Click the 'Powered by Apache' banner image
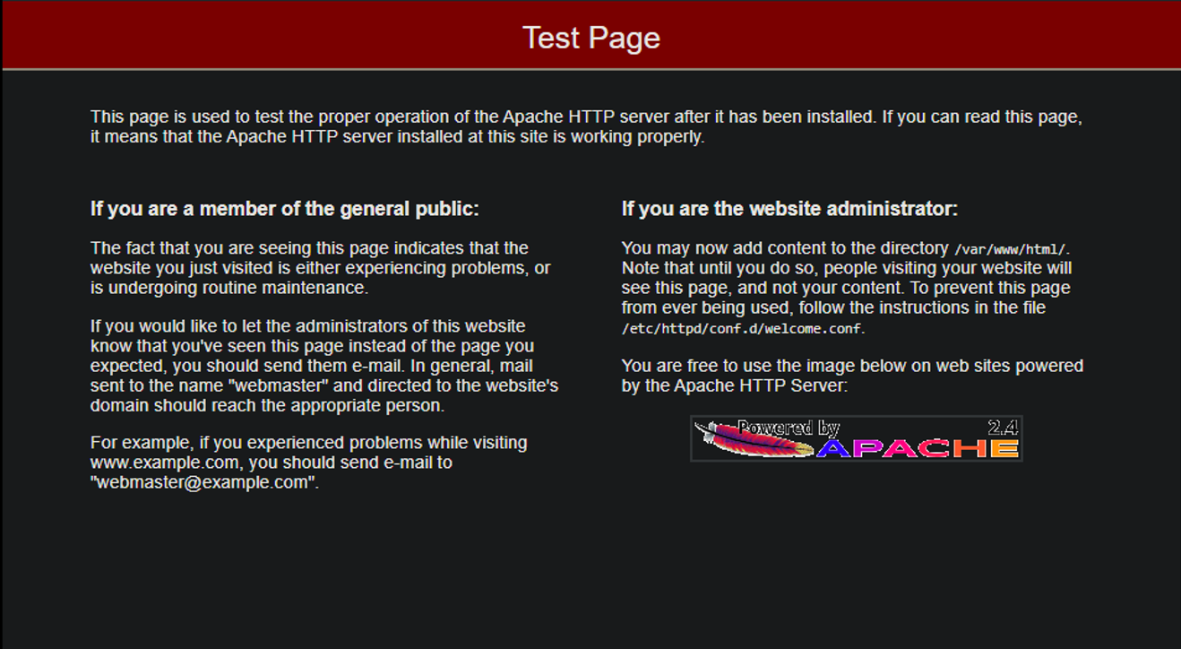 [x=856, y=438]
